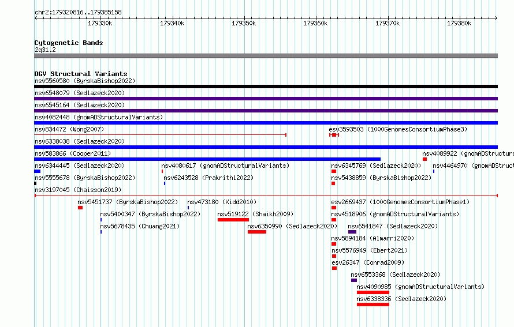Click the purple nsv6548079 variant bar
This screenshot has height=327, width=514.
(266, 99)
